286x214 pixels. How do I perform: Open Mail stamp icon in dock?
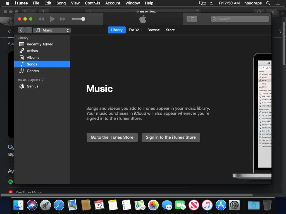72,205
